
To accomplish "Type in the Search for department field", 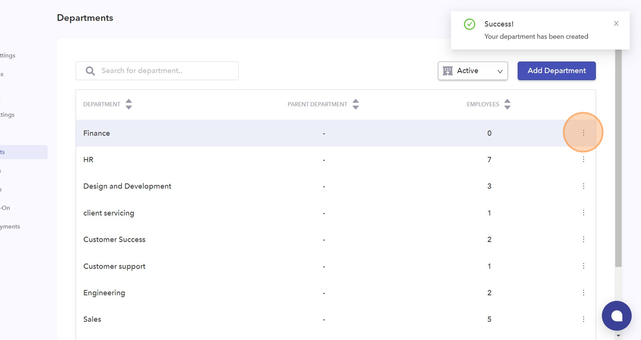I will (x=166, y=71).
